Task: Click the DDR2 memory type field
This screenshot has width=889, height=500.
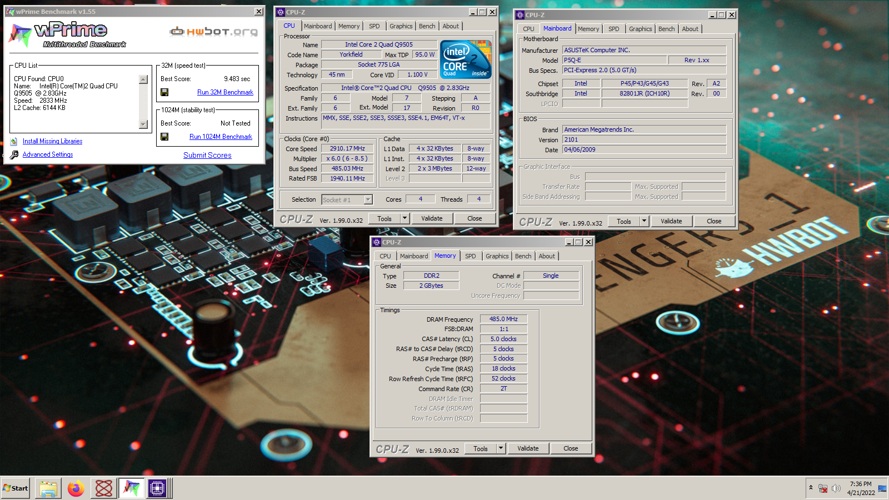Action: (x=432, y=276)
